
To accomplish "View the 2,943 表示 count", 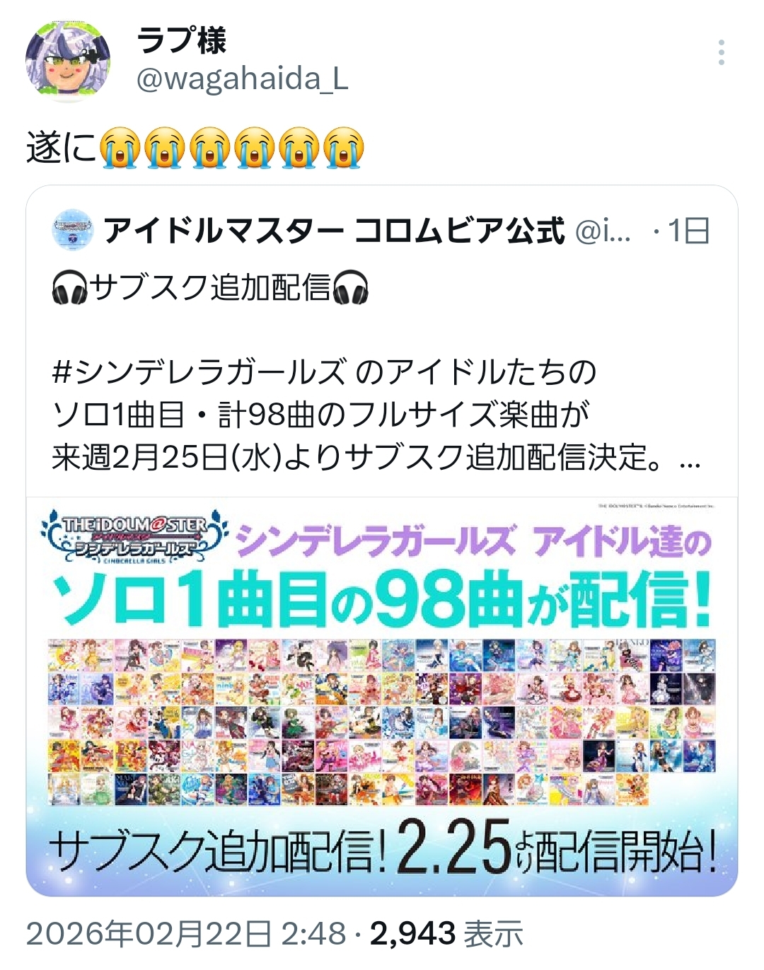I will [x=446, y=934].
